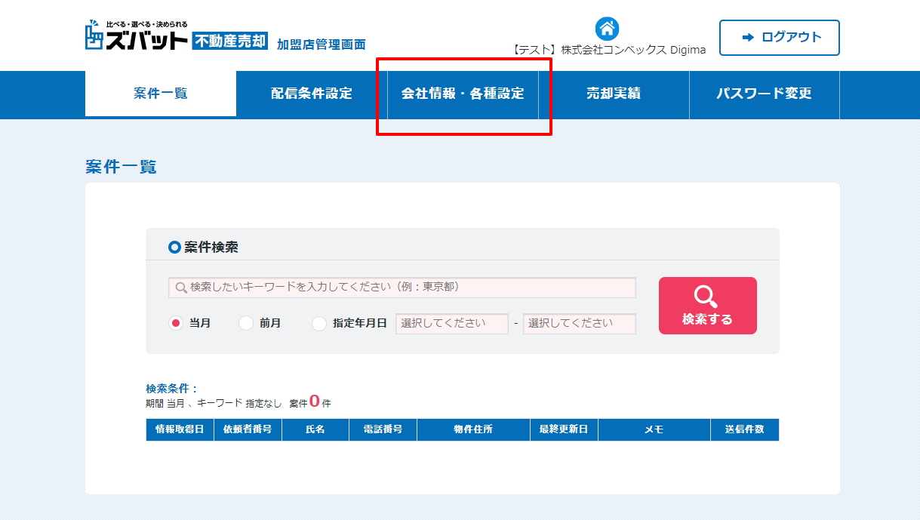Choose the 指定年月日 radio option

point(319,323)
